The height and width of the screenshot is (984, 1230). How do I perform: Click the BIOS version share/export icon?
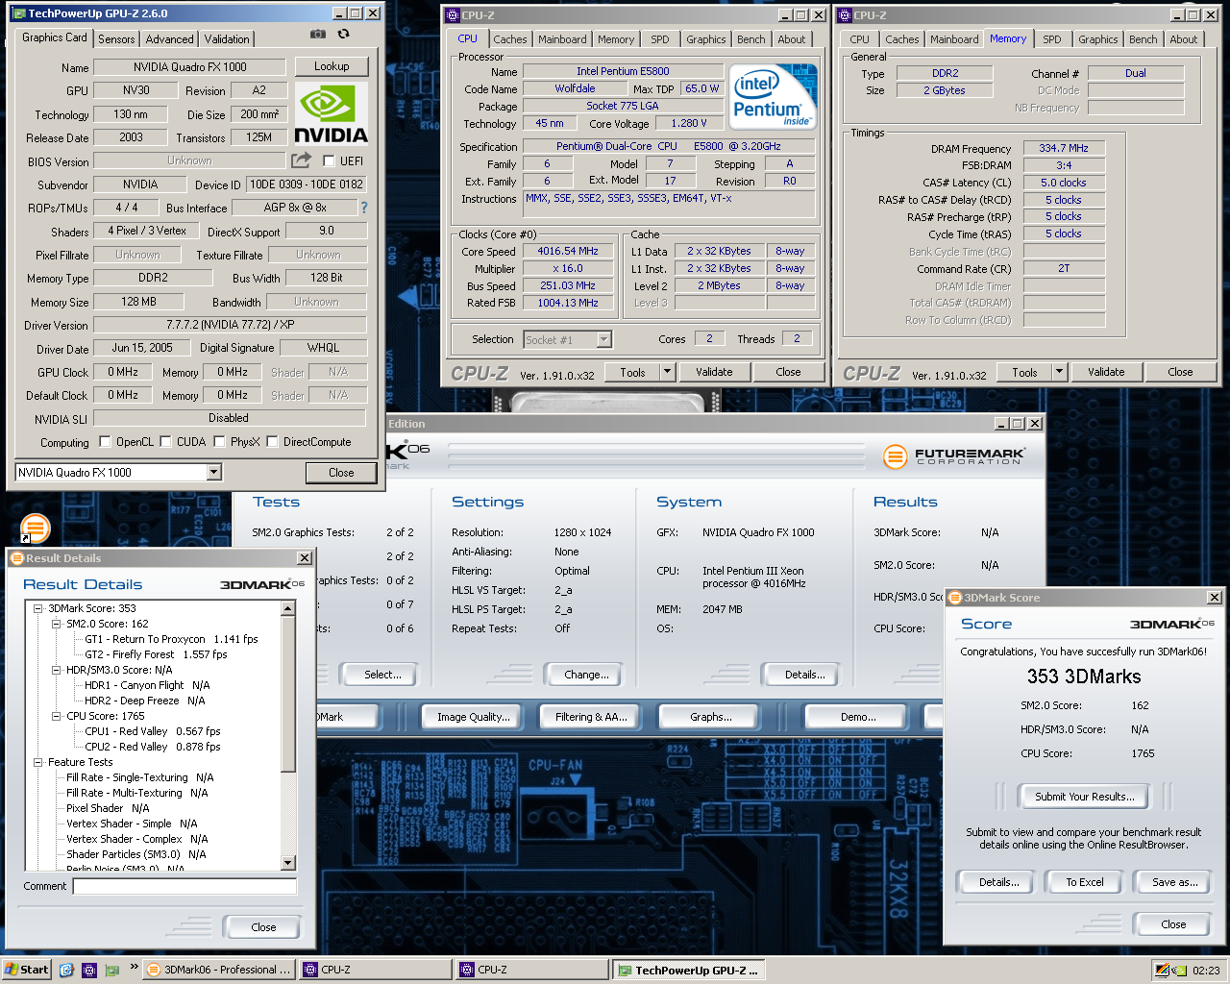[x=302, y=160]
